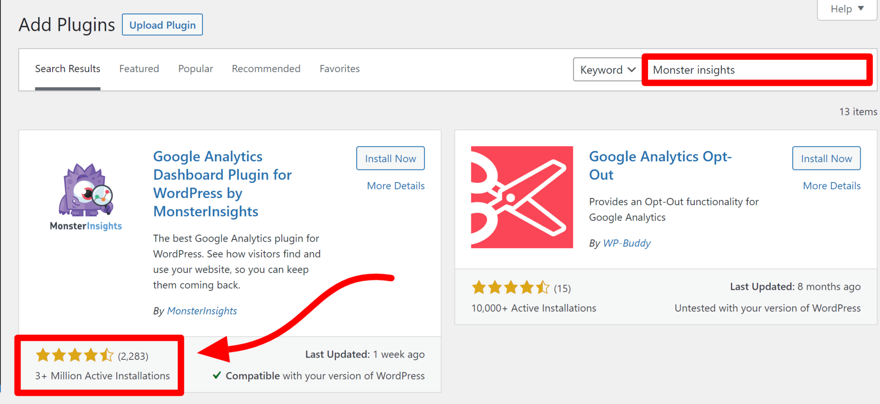This screenshot has width=880, height=404.
Task: Open the Popular tab
Action: click(x=196, y=69)
